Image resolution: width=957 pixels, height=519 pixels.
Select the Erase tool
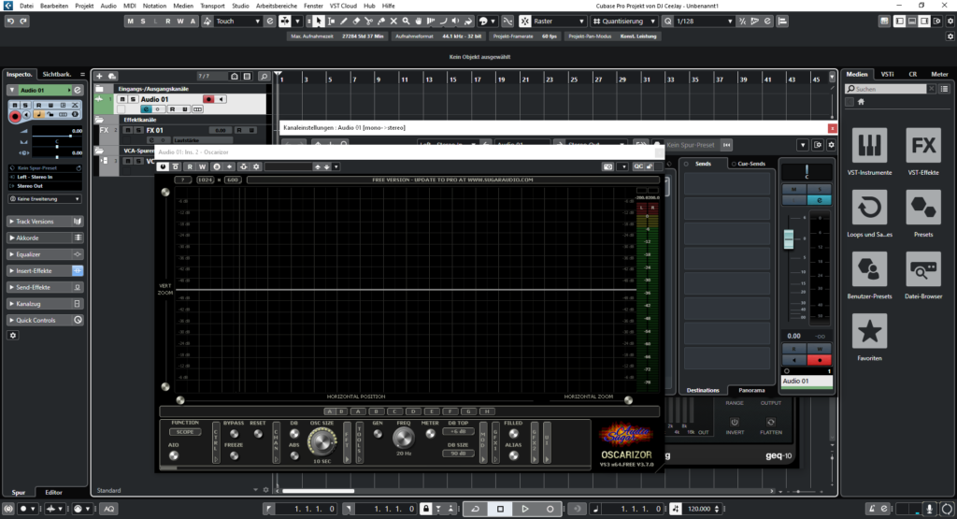356,22
